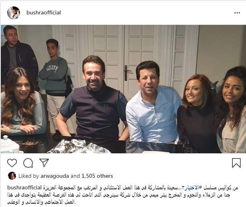The height and width of the screenshot is (207, 246).
Task: Save the post with the bookmark icon
Action: tap(236, 163)
